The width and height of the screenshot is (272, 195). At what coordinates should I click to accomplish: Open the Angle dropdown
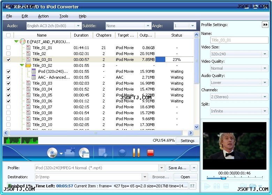point(192,26)
